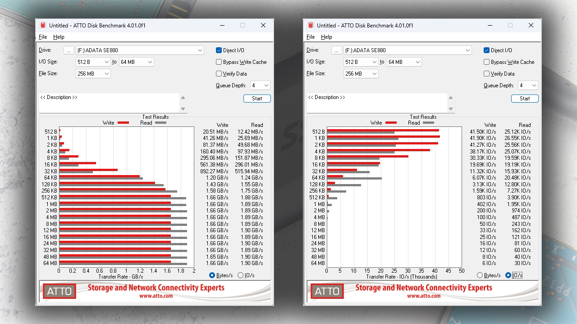
Task: Click '892.27 MB/s' write value in left window
Action: tap(214, 171)
